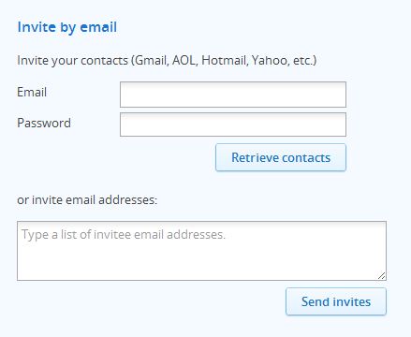Focus the Email input field
Image resolution: width=411 pixels, height=337 pixels.
233,95
